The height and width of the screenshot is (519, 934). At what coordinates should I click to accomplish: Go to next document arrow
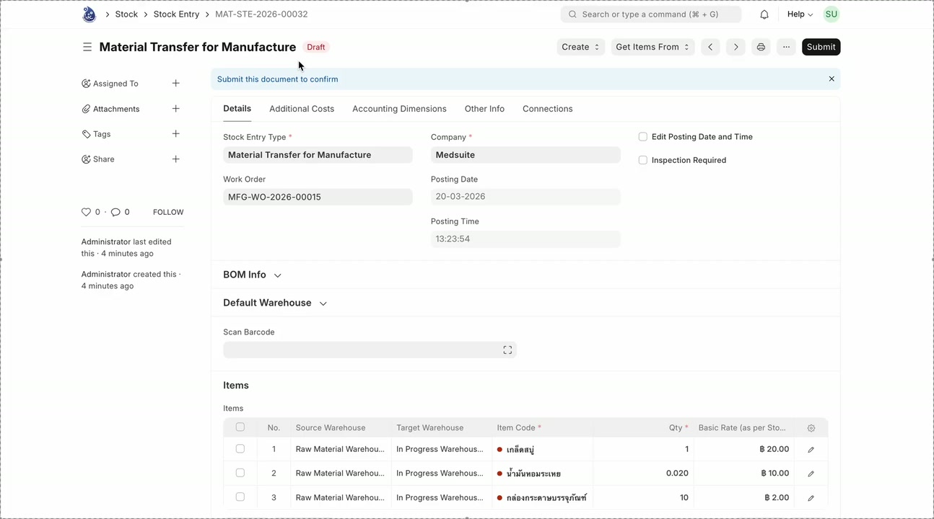coord(736,47)
